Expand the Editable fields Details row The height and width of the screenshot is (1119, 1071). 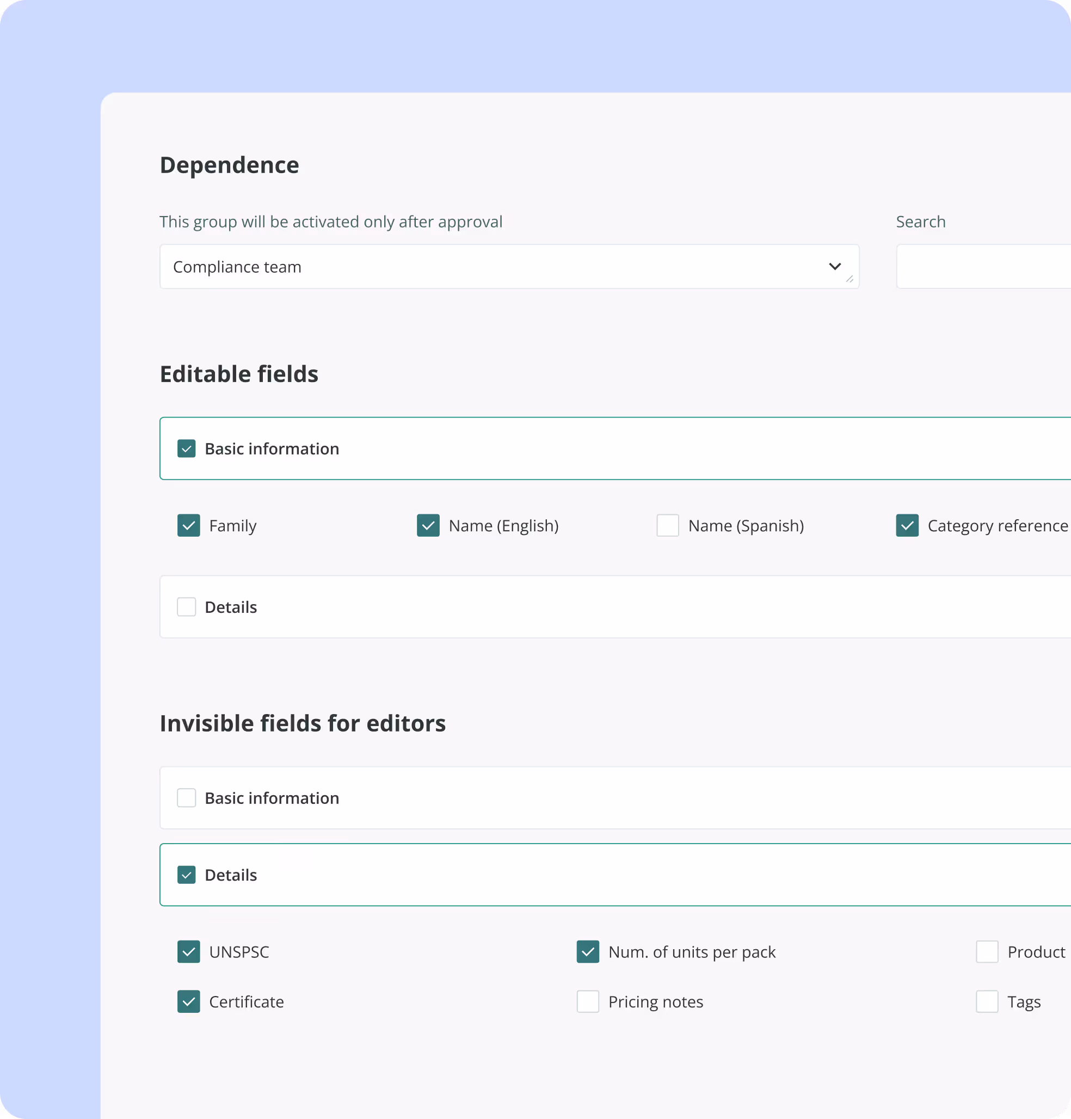(x=628, y=607)
